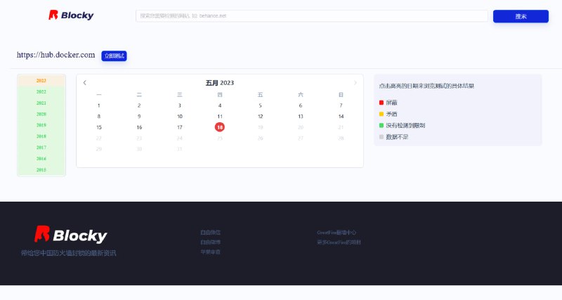Select date 12 on the May calendar
562x300 pixels.
(260, 117)
